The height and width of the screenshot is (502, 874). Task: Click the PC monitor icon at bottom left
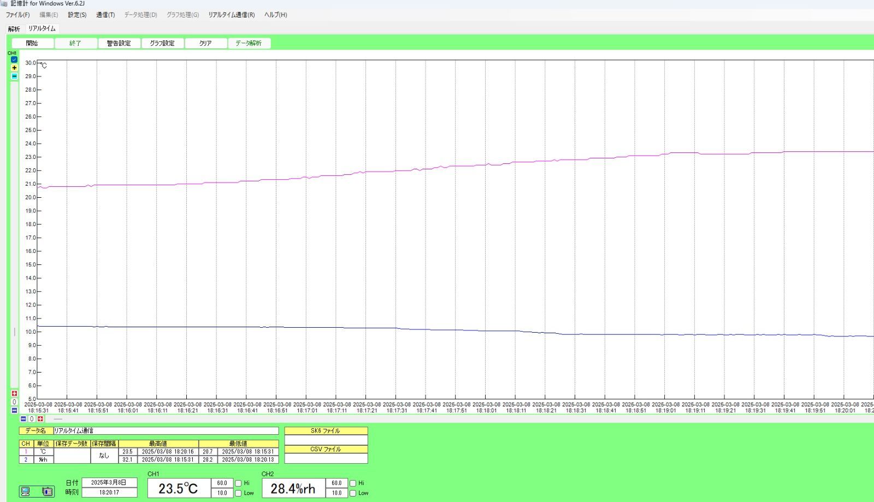click(26, 492)
